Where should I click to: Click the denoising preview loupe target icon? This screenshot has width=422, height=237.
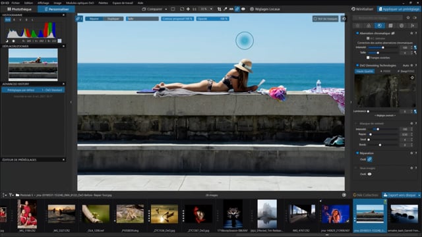pos(412,78)
